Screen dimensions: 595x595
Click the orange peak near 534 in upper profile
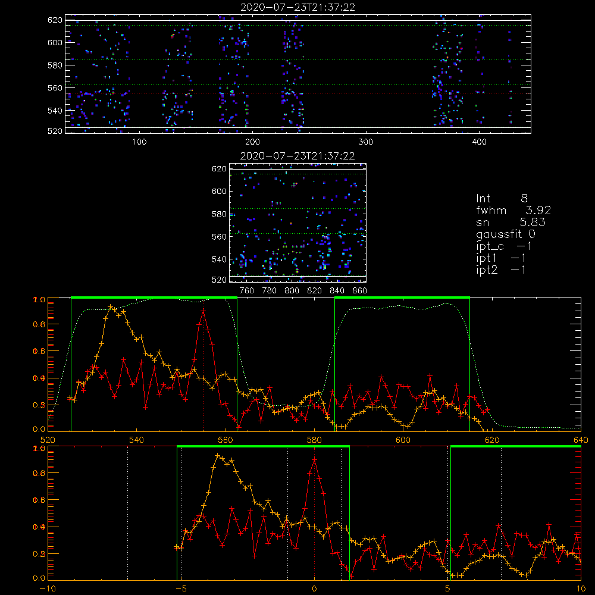click(111, 306)
